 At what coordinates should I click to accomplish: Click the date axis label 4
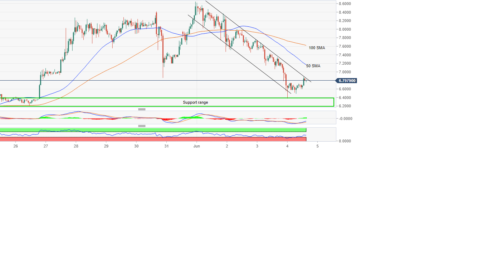pyautogui.click(x=287, y=146)
